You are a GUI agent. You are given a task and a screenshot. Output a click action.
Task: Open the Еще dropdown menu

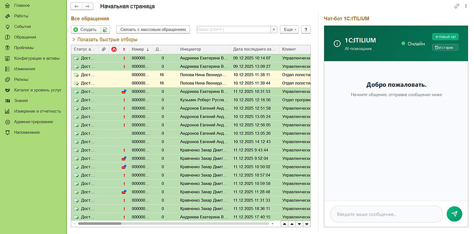289,30
